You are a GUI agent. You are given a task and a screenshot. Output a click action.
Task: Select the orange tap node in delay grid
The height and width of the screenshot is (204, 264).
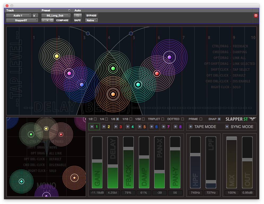[113, 94]
